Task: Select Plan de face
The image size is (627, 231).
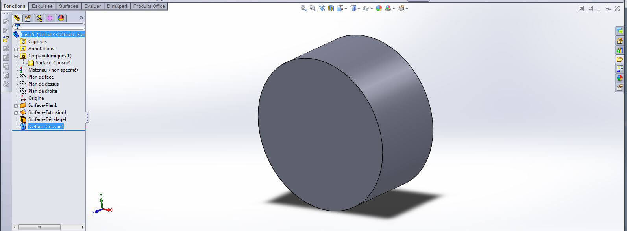Action: pos(41,77)
